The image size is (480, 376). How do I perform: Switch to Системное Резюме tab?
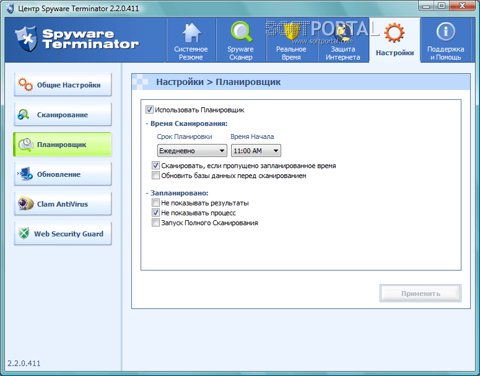pyautogui.click(x=191, y=40)
